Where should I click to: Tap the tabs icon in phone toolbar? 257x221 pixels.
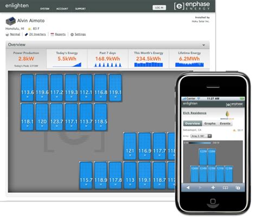point(238,188)
